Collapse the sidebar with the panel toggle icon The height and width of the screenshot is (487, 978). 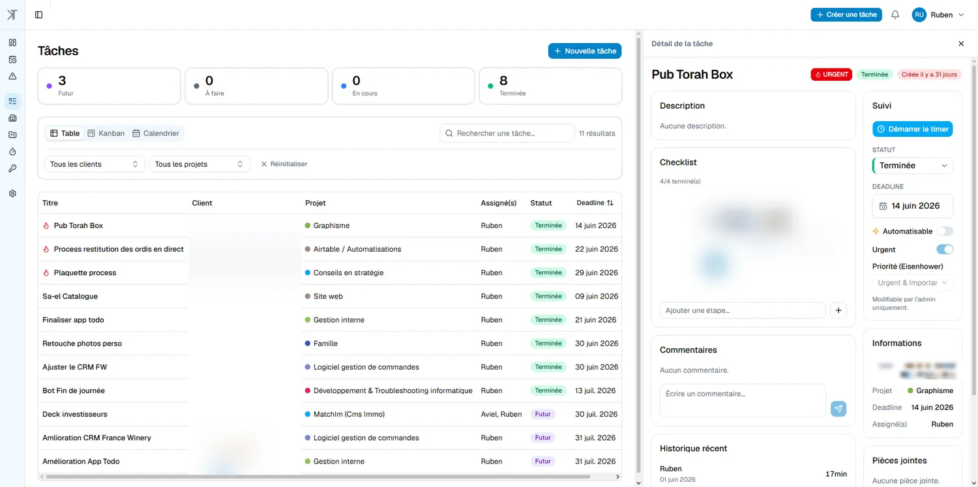(39, 15)
